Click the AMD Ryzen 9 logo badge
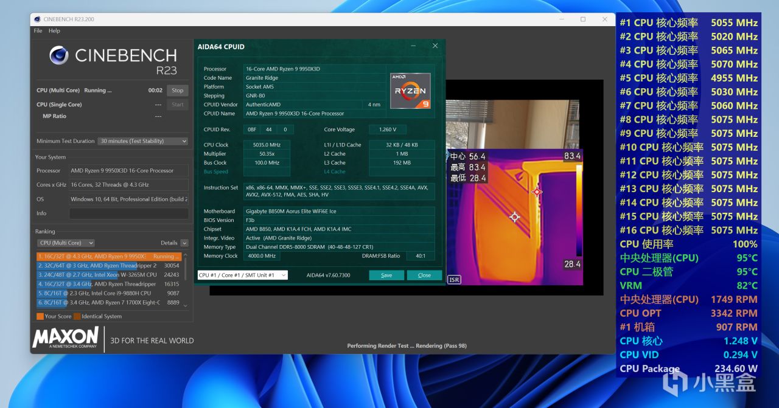 (410, 91)
